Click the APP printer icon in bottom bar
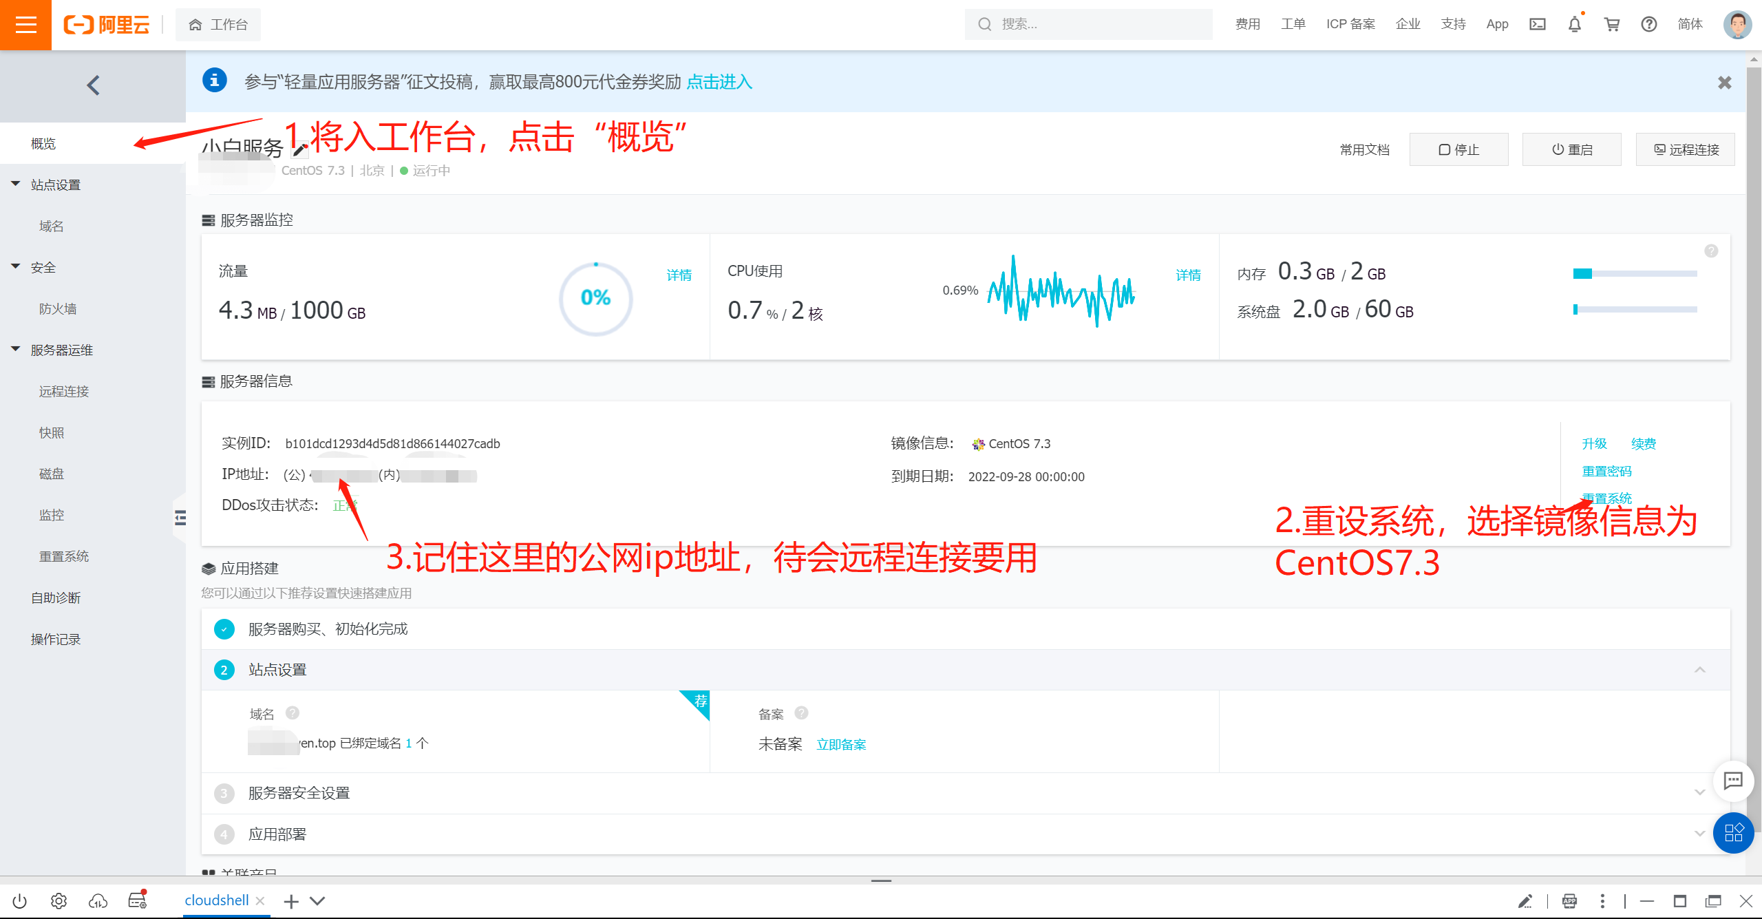This screenshot has width=1762, height=919. pos(1569,901)
